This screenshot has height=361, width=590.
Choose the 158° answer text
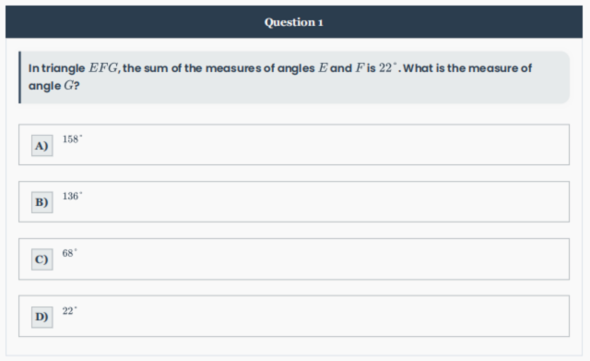click(x=72, y=139)
